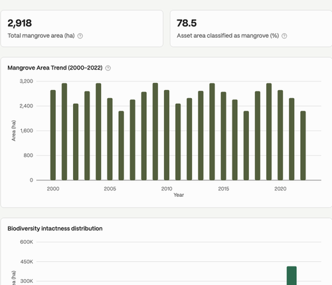
Task: Click the Mangrove Area Trend (2000–2022) title
Action: click(55, 68)
